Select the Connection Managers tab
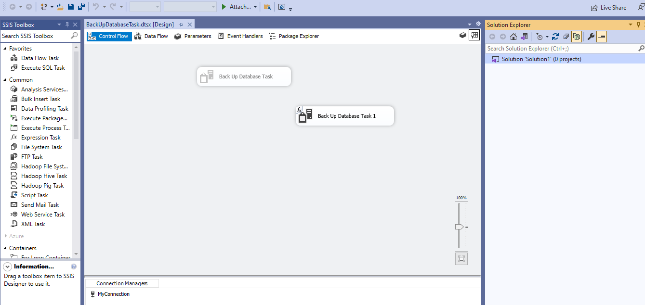The image size is (645, 305). (122, 283)
